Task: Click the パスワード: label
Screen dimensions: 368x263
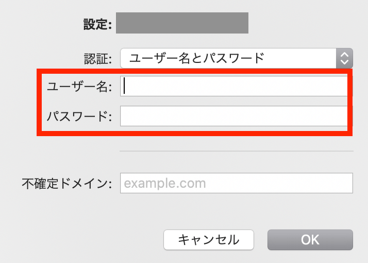Action: click(79, 116)
